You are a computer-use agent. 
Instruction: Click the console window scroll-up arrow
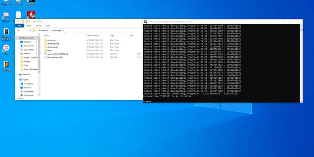[301, 25]
